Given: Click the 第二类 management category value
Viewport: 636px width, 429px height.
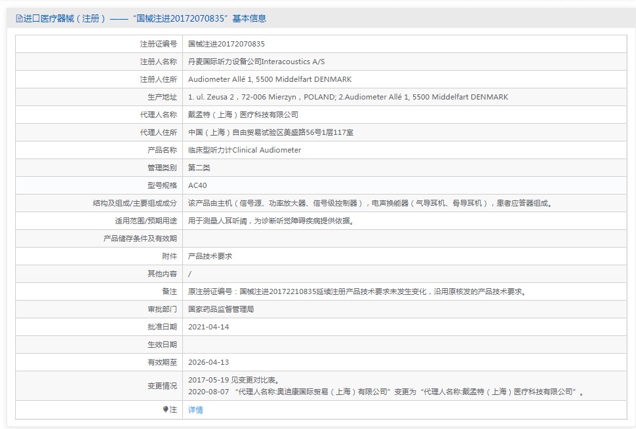Looking at the screenshot, I should pyautogui.click(x=199, y=168).
